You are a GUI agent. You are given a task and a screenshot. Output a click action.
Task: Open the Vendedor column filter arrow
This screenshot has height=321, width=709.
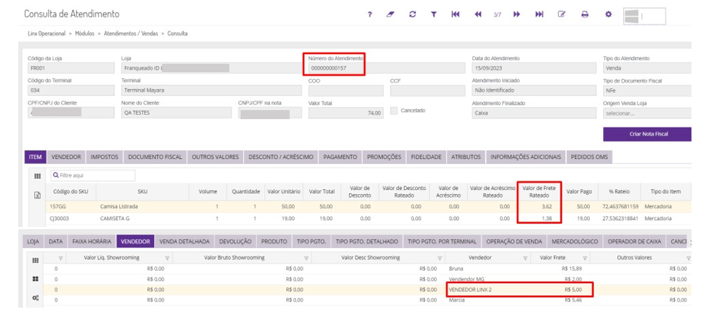coord(525,258)
